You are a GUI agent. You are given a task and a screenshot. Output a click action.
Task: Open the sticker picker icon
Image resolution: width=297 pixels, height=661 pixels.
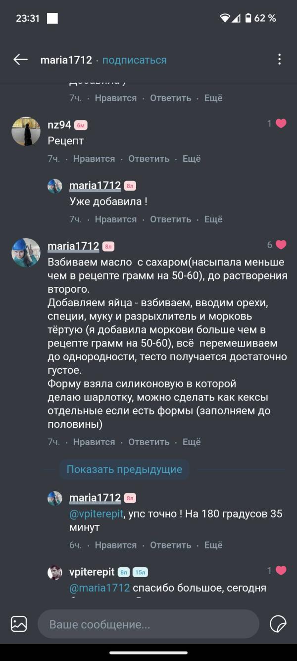278,624
